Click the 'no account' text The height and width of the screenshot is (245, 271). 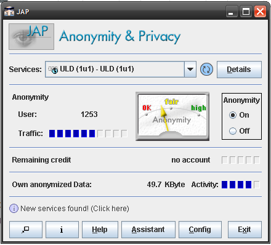pyautogui.click(x=191, y=160)
